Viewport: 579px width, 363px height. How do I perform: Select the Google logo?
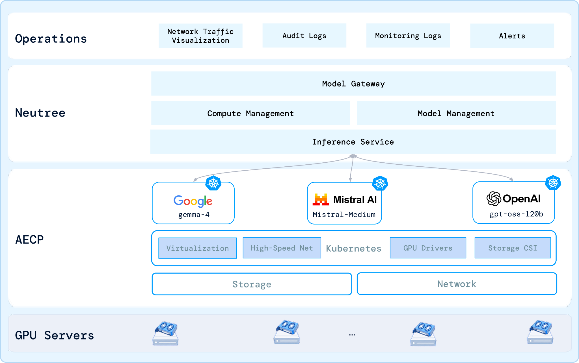click(193, 201)
